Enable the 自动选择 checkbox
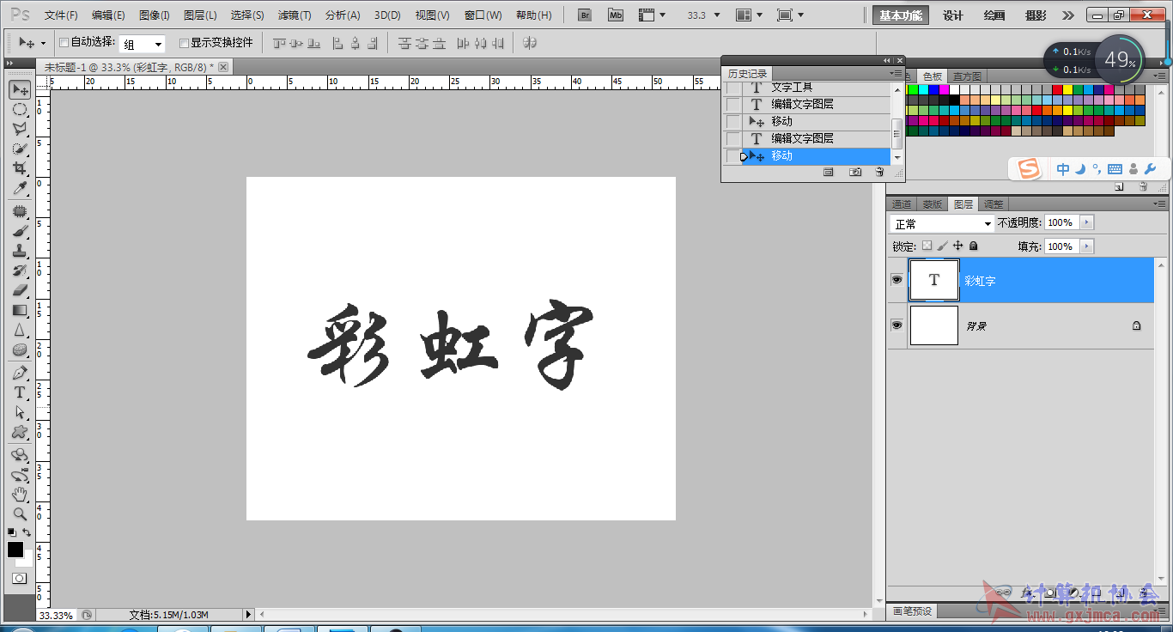The image size is (1173, 632). (x=64, y=43)
